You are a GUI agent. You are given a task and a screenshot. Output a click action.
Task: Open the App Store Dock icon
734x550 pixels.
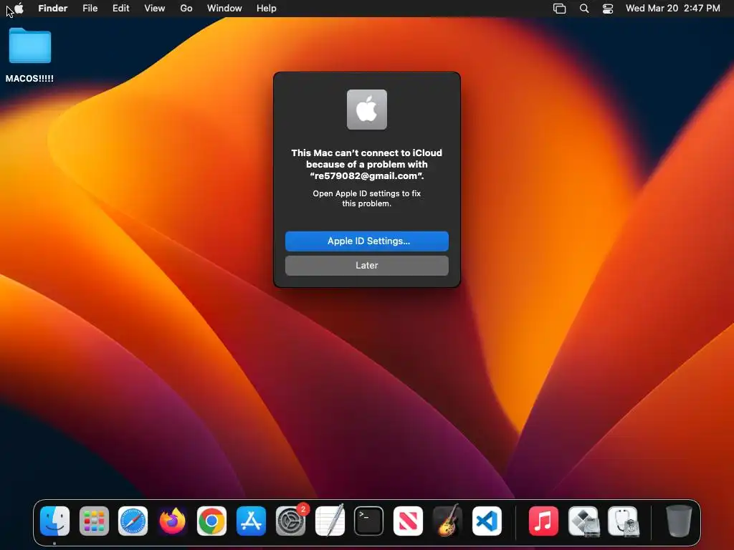252,521
